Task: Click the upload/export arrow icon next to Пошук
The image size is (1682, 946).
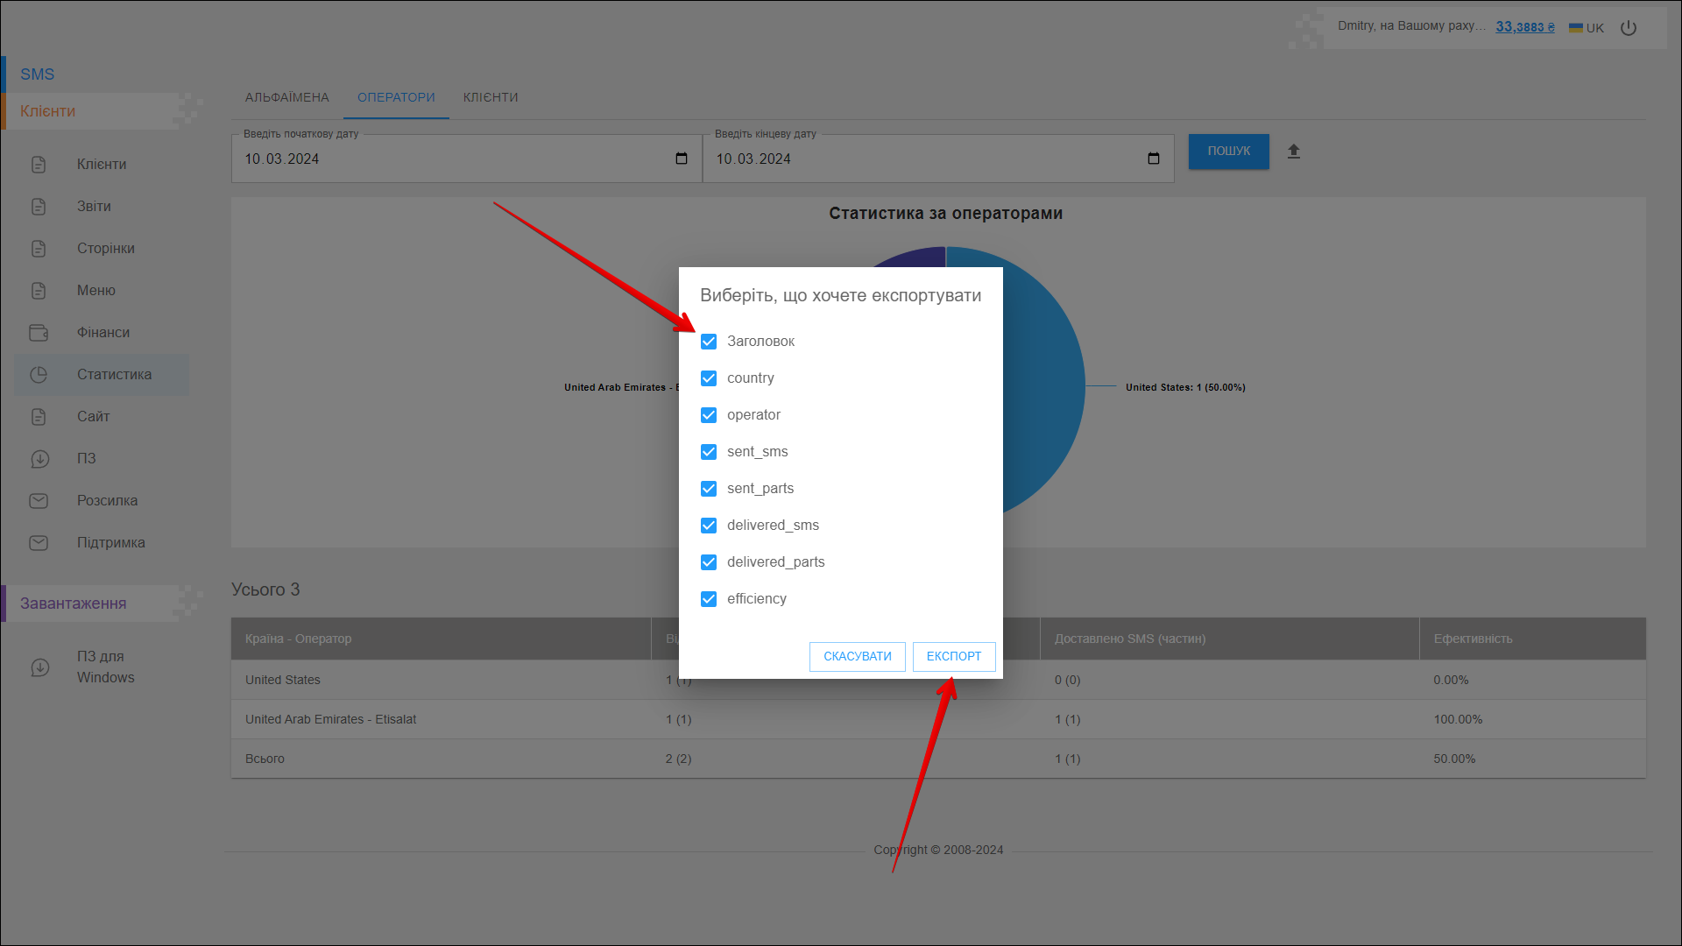Action: point(1293,152)
